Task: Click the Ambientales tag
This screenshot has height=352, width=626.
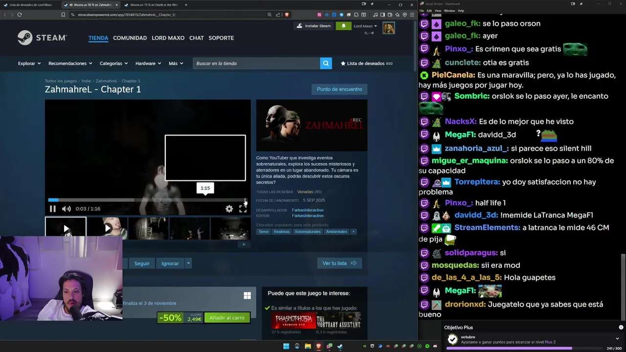Action: (336, 231)
